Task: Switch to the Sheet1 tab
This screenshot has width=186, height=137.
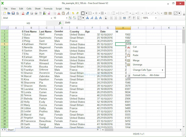Action: 11,130
